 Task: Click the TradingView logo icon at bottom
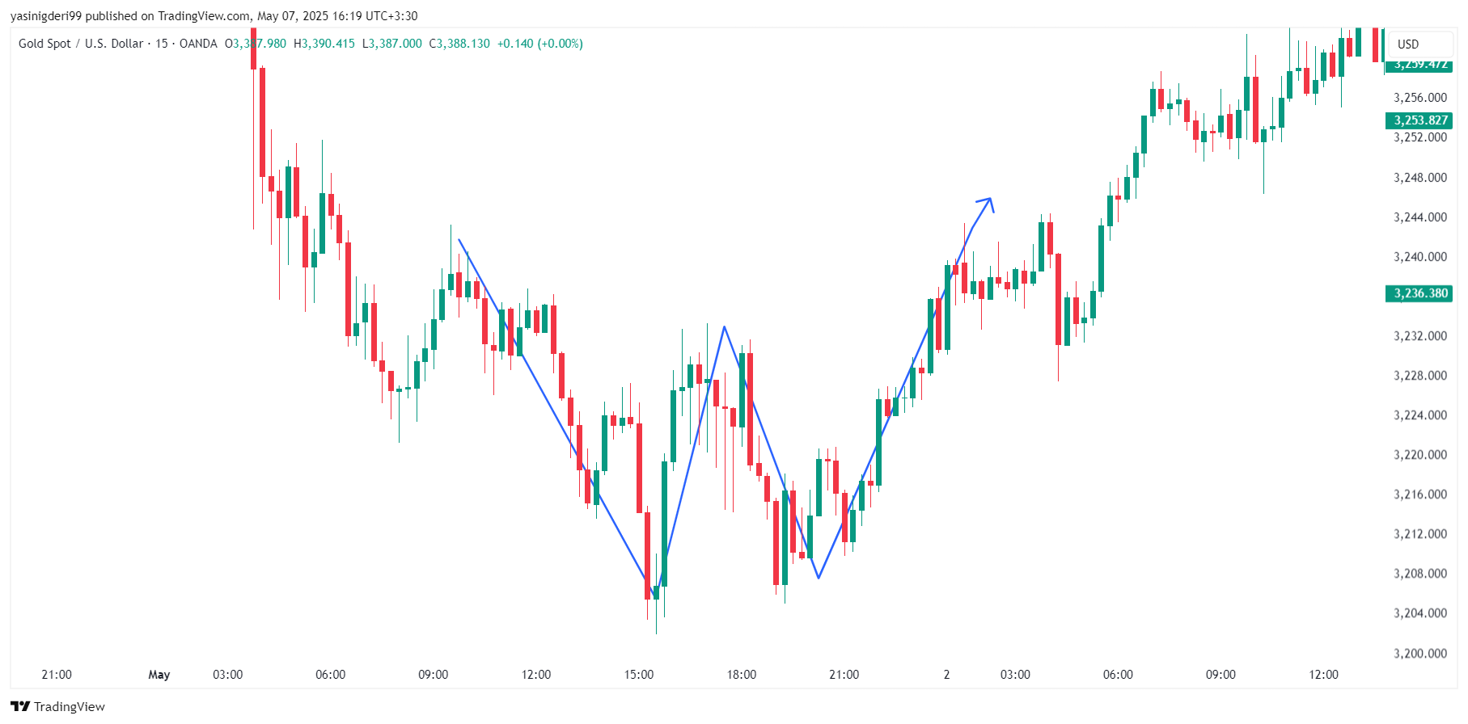(20, 706)
